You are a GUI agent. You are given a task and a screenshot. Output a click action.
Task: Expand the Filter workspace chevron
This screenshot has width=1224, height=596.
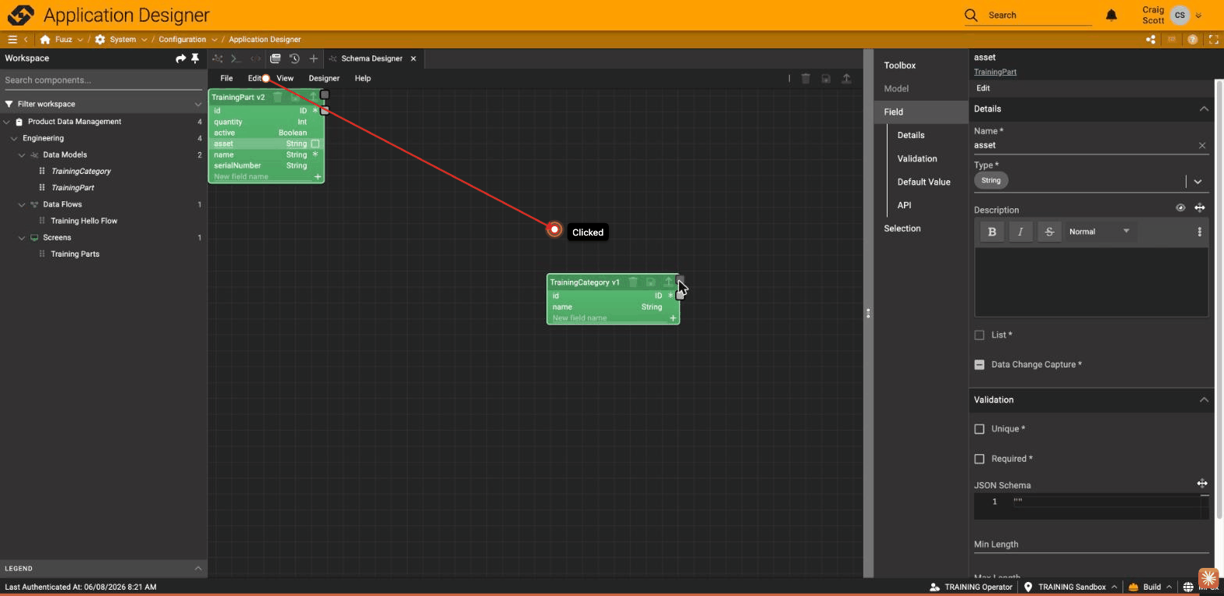point(198,104)
